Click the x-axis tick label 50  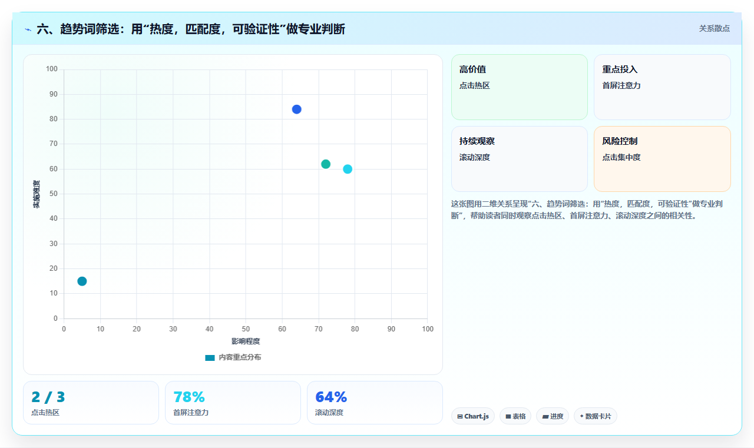tap(246, 329)
